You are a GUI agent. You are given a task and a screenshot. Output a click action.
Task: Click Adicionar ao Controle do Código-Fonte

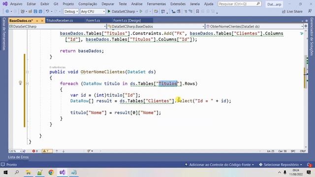219,165
